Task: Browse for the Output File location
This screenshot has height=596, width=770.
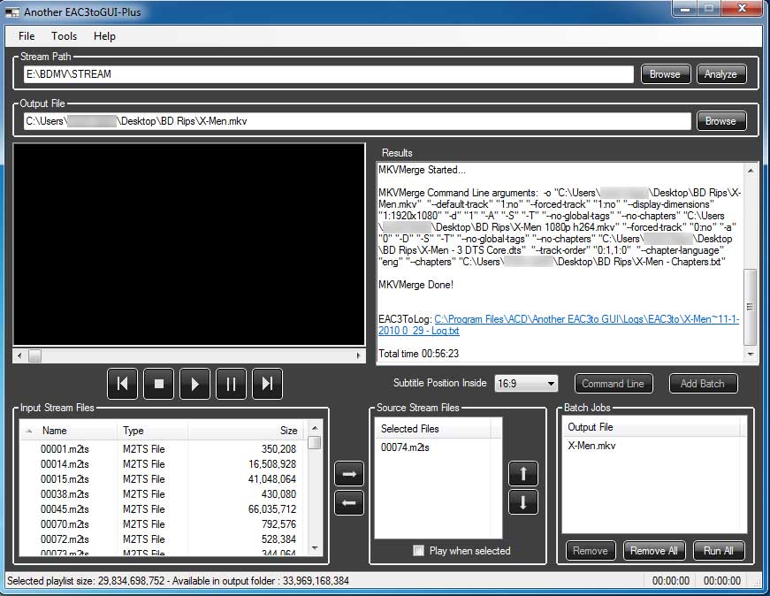Action: 720,121
